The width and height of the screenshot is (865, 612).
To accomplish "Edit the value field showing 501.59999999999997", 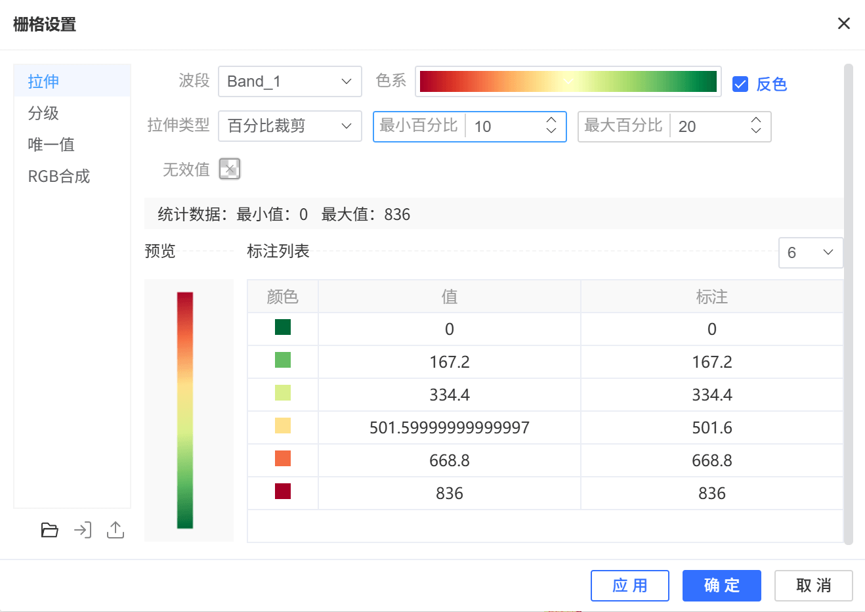I will click(449, 427).
